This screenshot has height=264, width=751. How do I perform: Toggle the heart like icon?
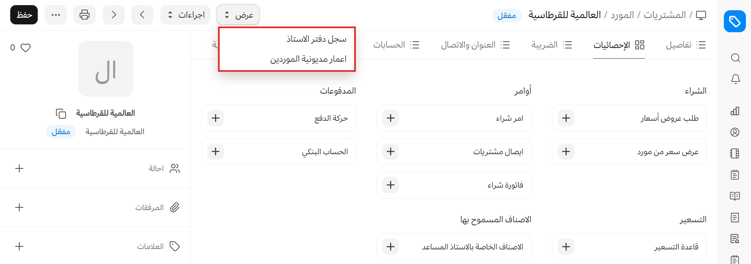point(26,48)
